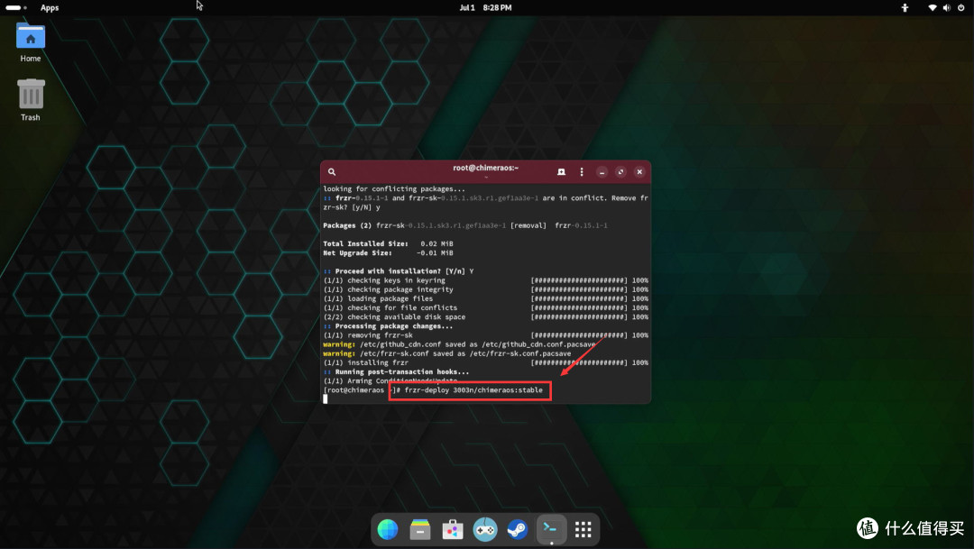Launch the Files manager from dock
This screenshot has width=974, height=549.
(x=420, y=529)
